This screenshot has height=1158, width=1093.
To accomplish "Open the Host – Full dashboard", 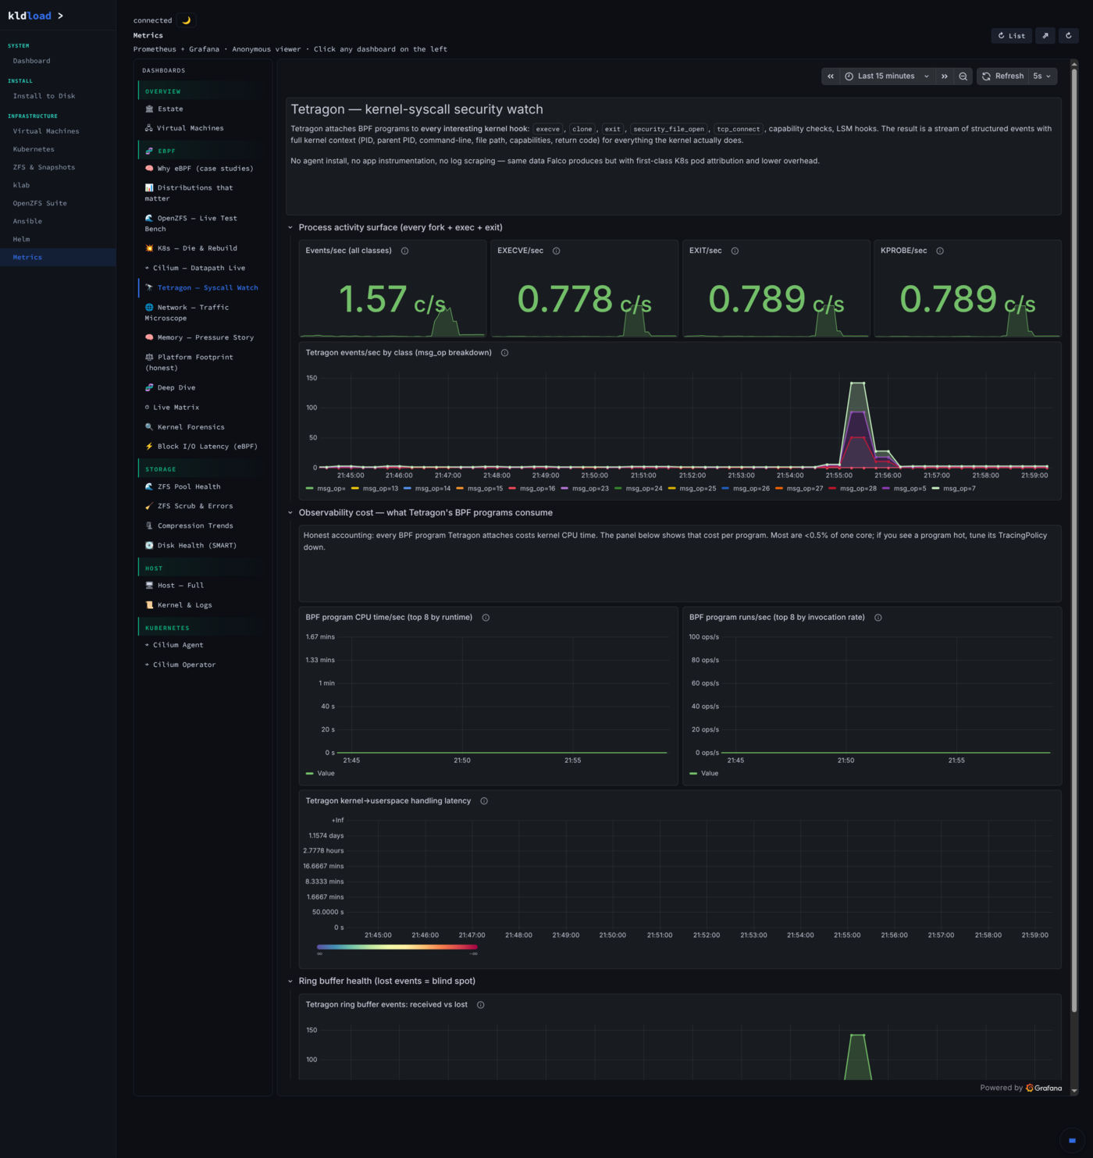I will [180, 585].
